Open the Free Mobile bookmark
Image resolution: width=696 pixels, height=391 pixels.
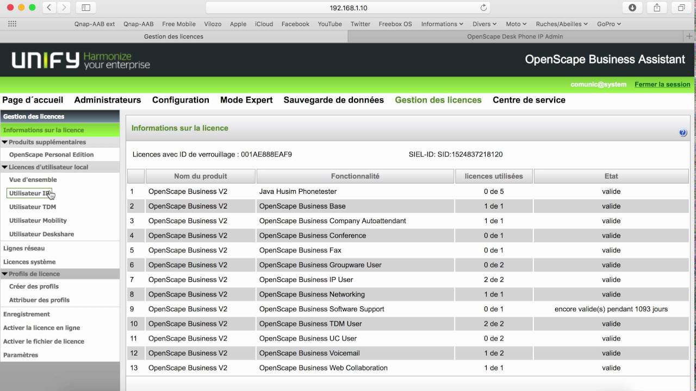179,24
